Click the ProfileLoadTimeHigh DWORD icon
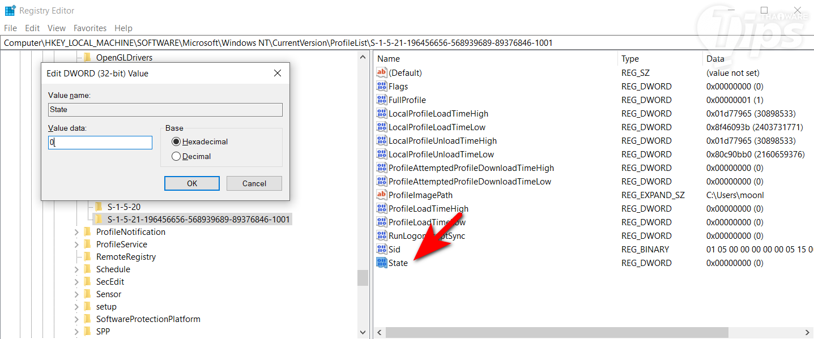The height and width of the screenshot is (339, 814). click(x=382, y=208)
